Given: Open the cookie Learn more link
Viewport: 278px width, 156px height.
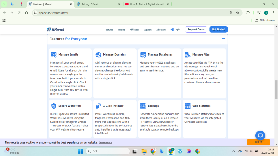Looking at the screenshot, I should (106, 142).
